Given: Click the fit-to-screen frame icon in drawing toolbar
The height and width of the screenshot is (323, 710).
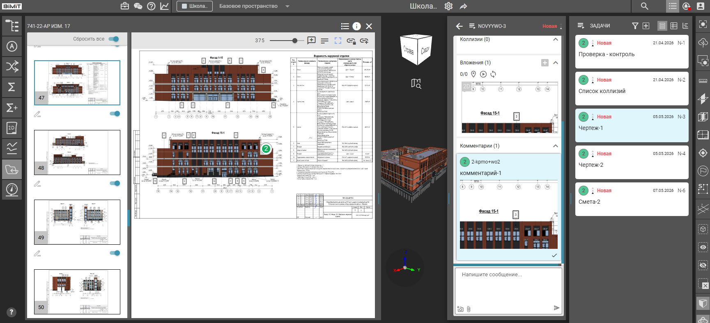Looking at the screenshot, I should 338,41.
